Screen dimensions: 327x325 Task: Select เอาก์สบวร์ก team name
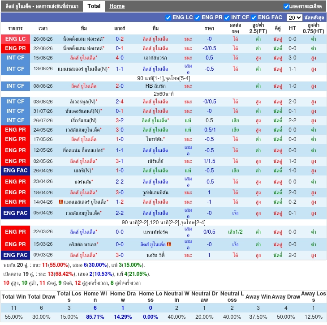(155, 58)
